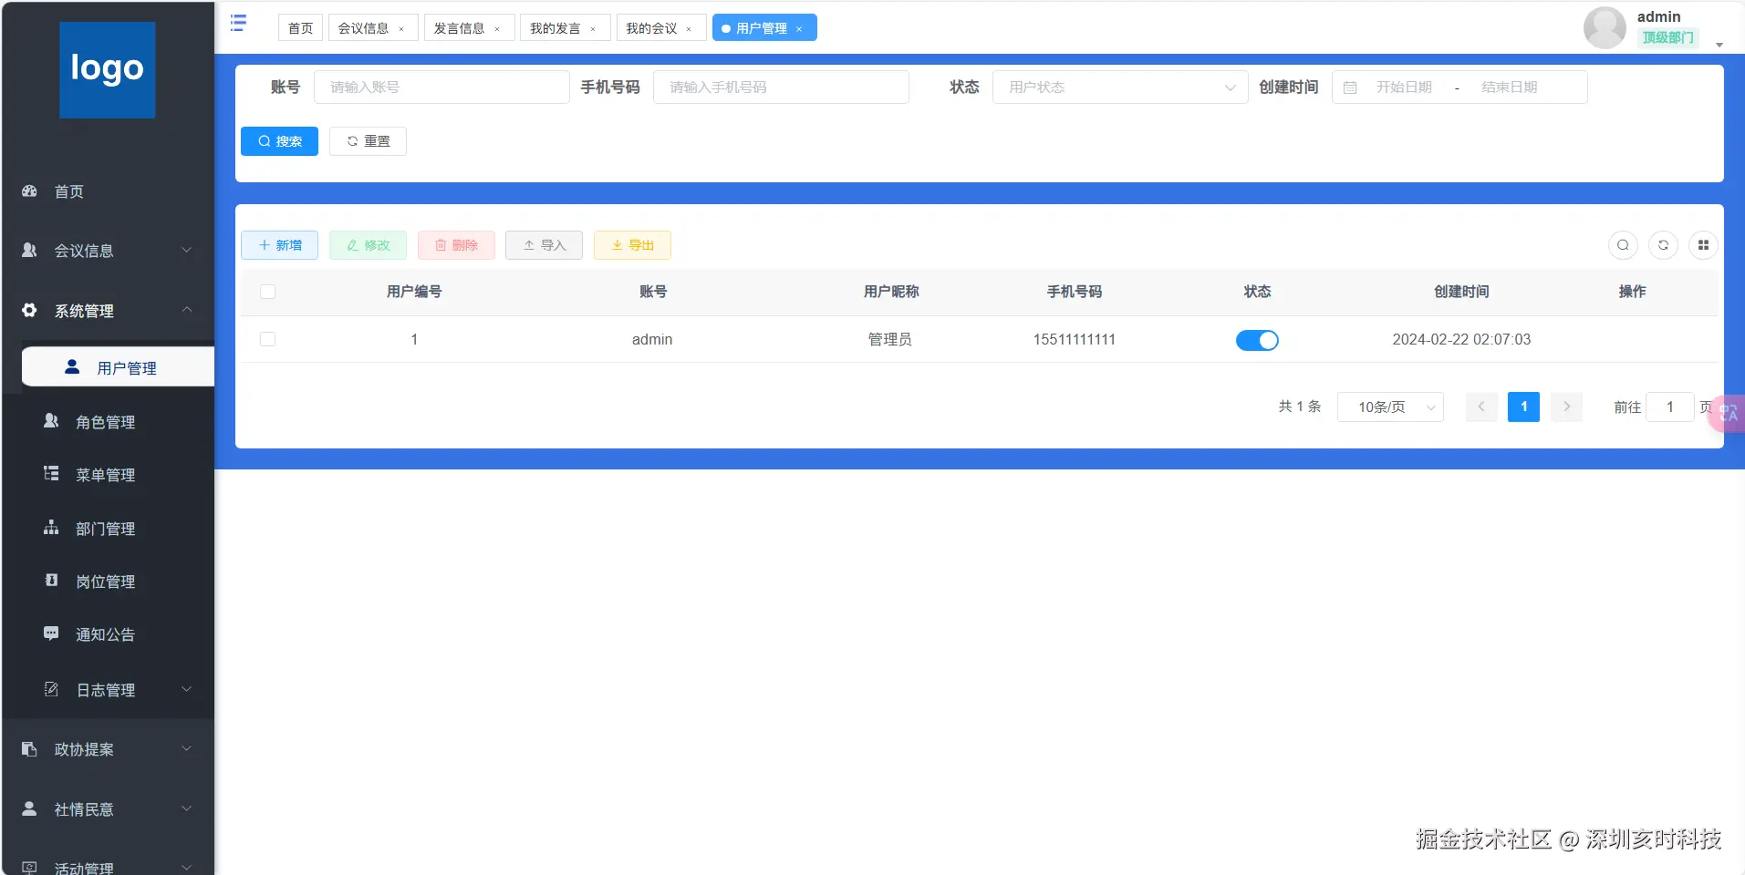Go to next page arrow
Screen dimensions: 1745x875
pyautogui.click(x=1566, y=407)
